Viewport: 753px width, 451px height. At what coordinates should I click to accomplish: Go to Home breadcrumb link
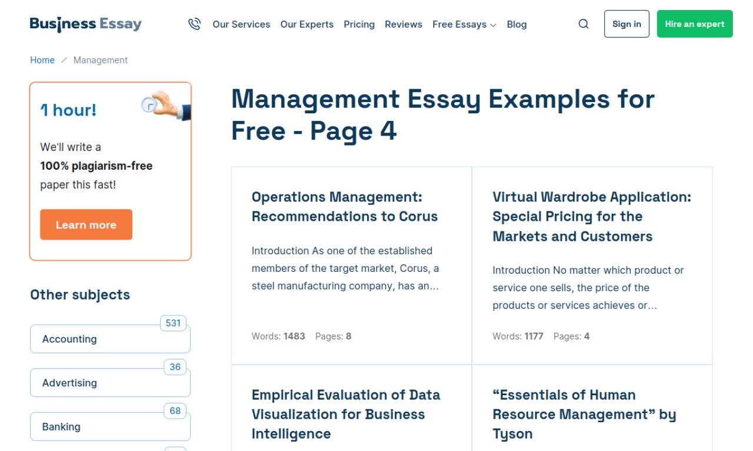click(x=42, y=60)
